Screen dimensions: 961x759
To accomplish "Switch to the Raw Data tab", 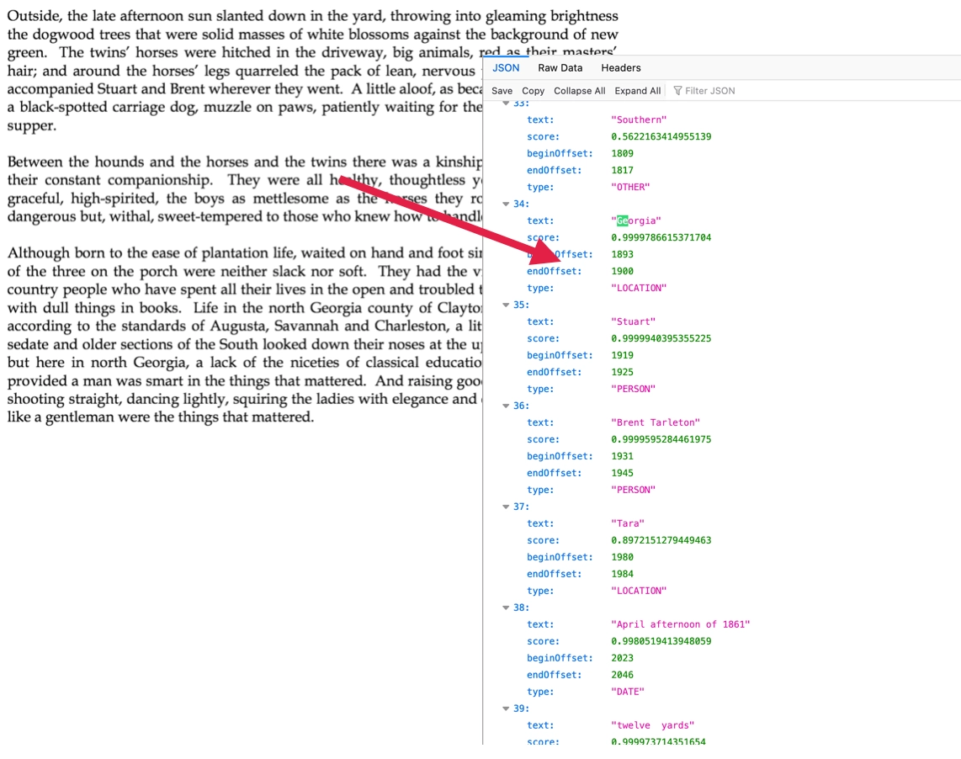I will [x=560, y=68].
